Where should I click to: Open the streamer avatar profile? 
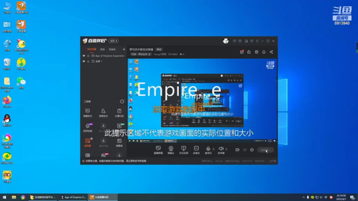pos(226,41)
